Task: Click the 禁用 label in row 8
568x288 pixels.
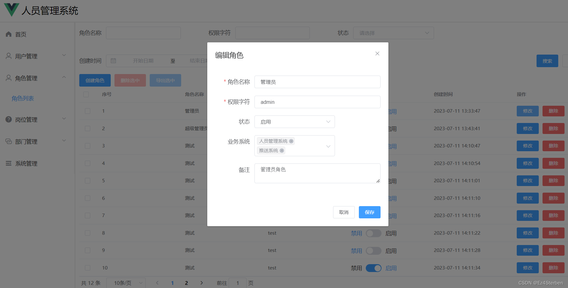Action: pos(356,233)
